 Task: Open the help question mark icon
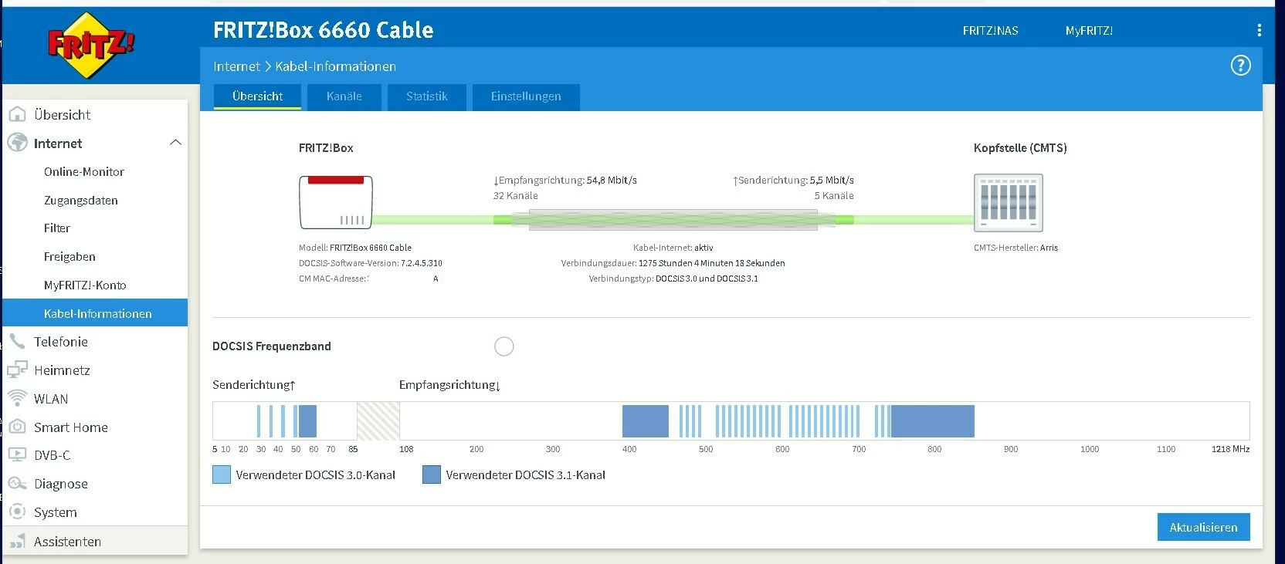pyautogui.click(x=1240, y=66)
